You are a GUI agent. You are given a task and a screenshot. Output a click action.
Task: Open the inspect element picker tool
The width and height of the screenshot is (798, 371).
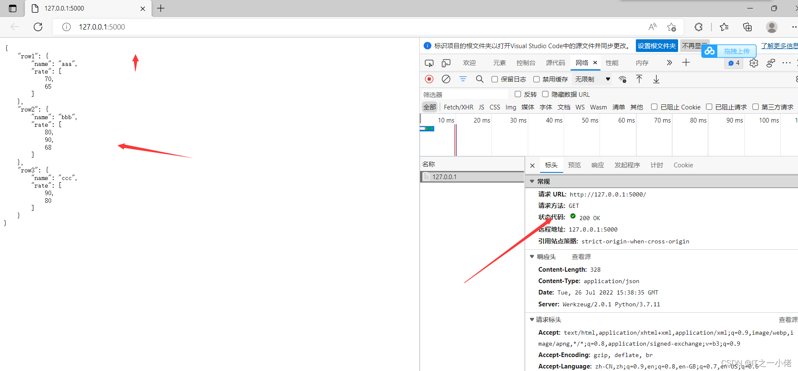pyautogui.click(x=429, y=63)
